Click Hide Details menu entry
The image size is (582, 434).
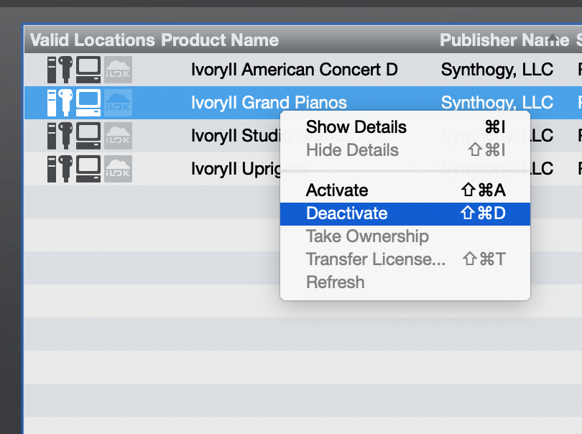pyautogui.click(x=405, y=150)
